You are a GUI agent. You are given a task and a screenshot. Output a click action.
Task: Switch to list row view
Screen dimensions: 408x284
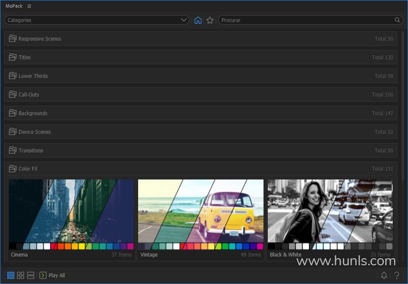tap(31, 276)
